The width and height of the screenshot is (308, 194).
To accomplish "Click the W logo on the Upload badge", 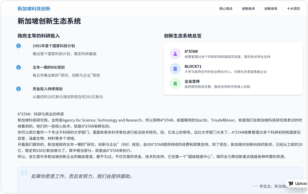I will click(290, 183).
